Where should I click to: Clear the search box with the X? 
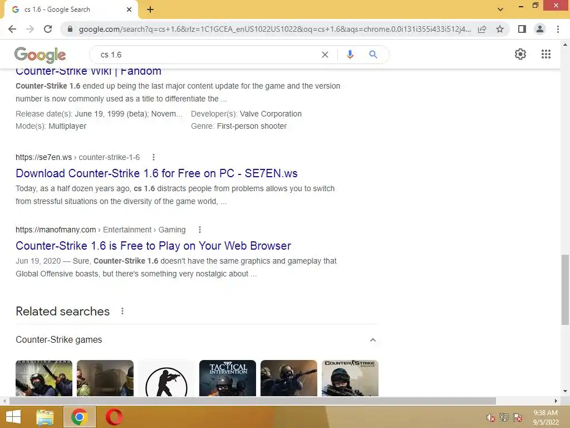pos(325,55)
